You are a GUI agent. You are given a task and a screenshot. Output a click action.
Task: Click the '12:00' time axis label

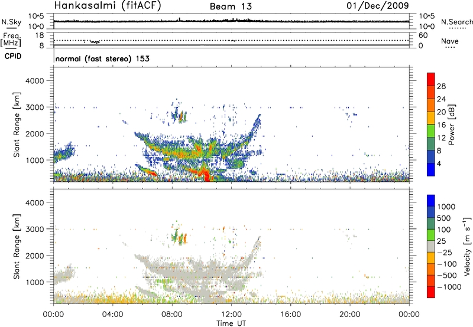click(x=231, y=315)
